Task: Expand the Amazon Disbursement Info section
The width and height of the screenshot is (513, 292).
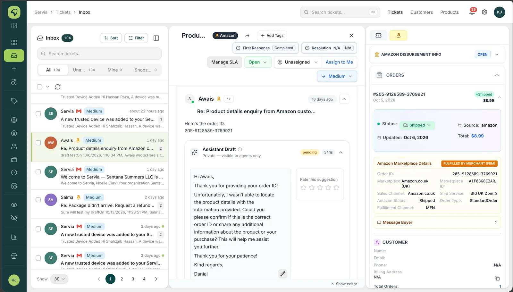Action: (x=497, y=54)
